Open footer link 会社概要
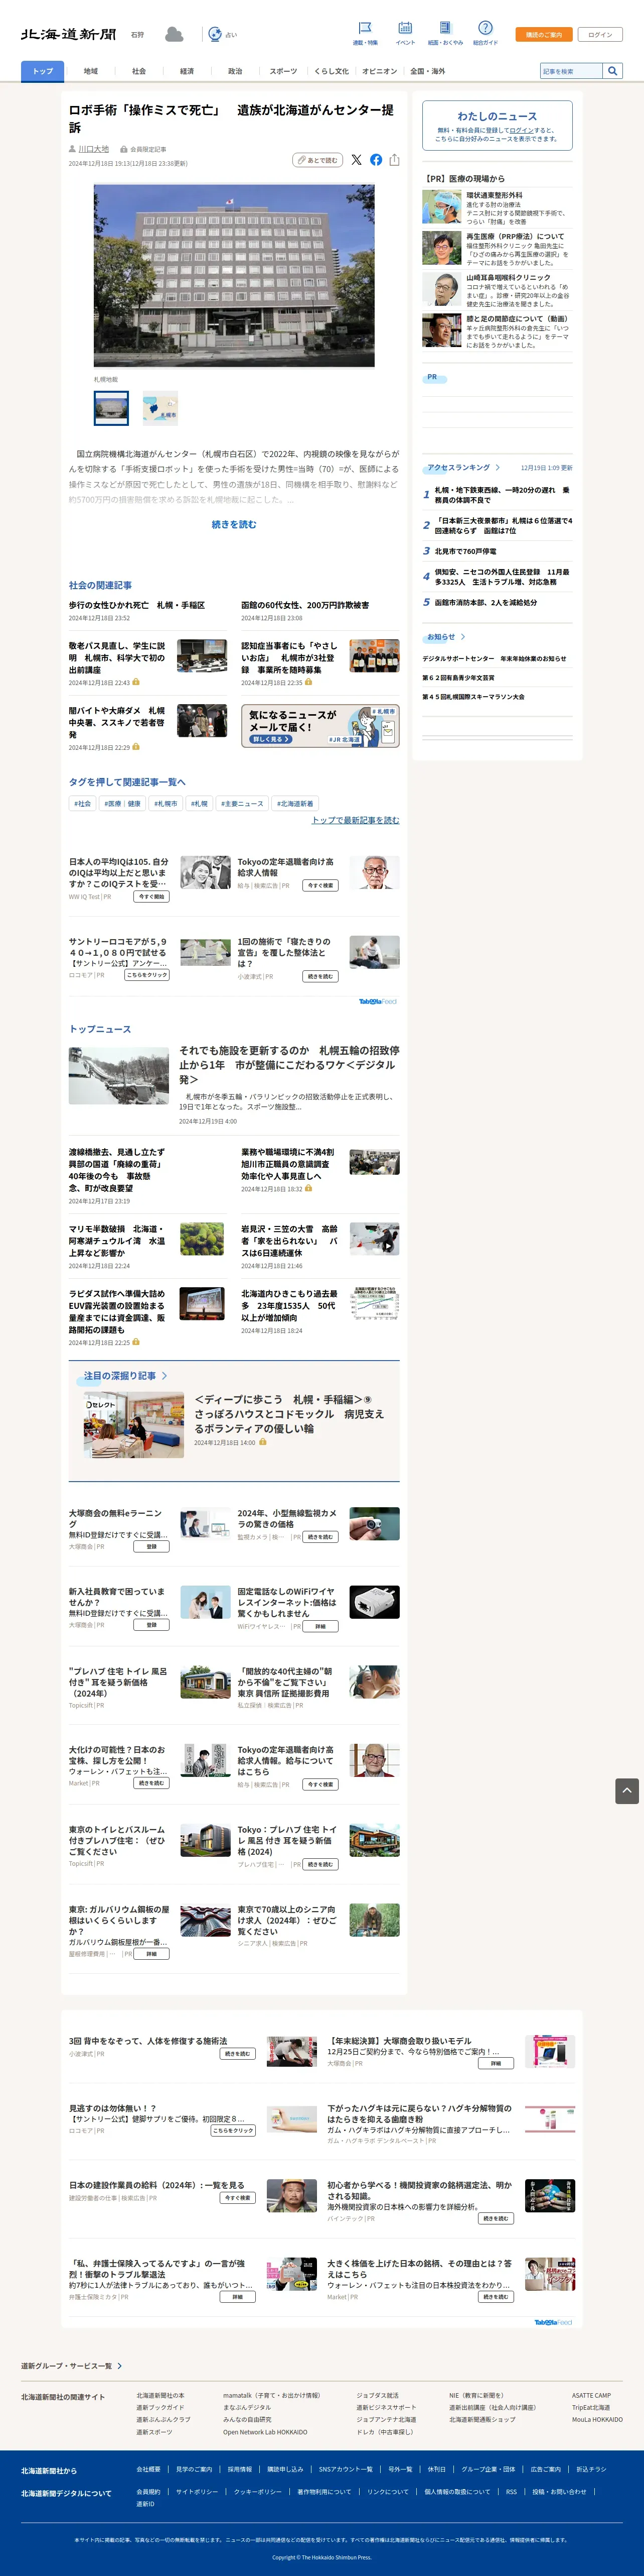 coord(149,2468)
